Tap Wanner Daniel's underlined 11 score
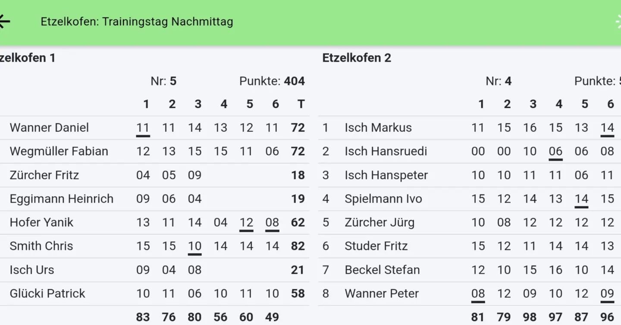This screenshot has width=621, height=325. point(143,128)
